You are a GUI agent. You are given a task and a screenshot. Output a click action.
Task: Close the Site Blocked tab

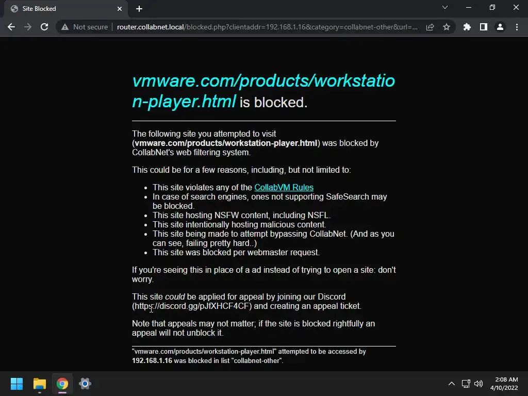(120, 9)
